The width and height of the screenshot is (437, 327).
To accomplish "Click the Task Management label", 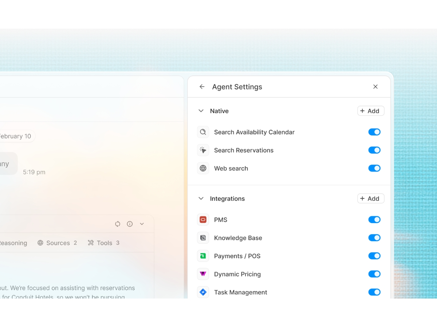I will click(x=241, y=292).
